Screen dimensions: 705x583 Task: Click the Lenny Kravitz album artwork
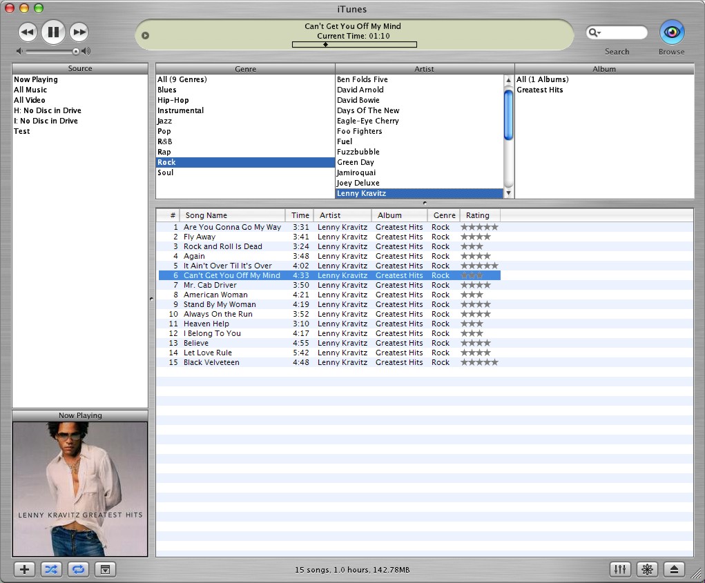[80, 488]
